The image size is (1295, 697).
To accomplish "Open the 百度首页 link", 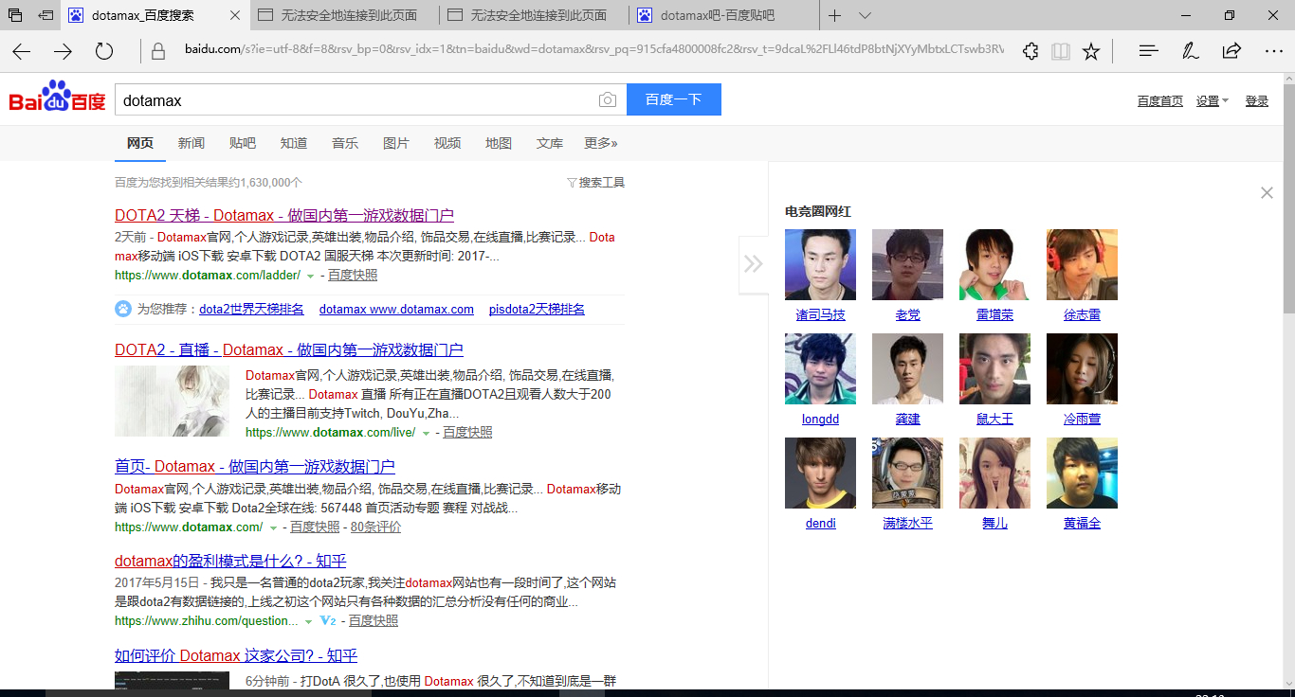I will [1160, 101].
